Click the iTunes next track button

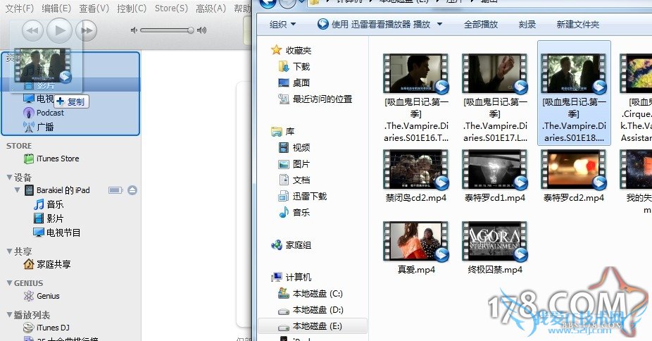click(x=87, y=30)
